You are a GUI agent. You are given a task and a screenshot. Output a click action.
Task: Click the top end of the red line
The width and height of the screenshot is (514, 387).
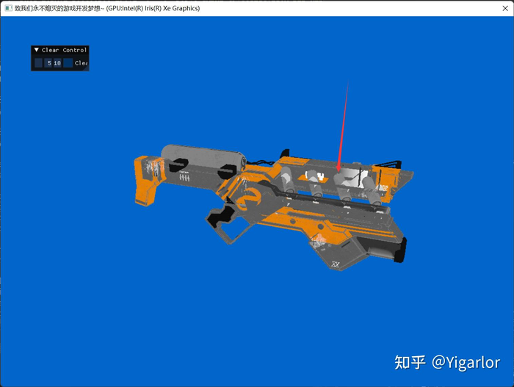point(347,85)
